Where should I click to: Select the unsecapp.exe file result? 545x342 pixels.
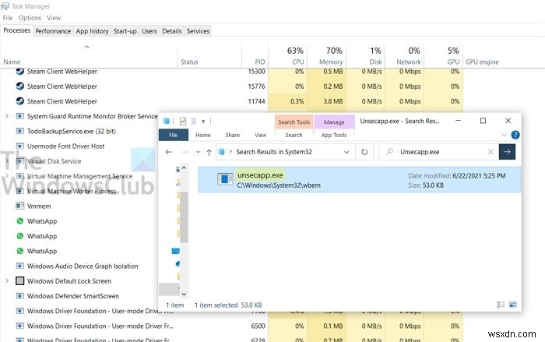(x=360, y=179)
